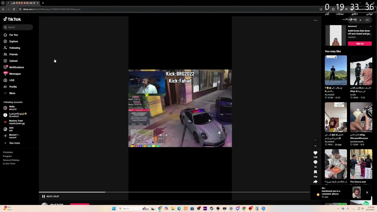Open The Dance and recommended video
The height and width of the screenshot is (212, 377).
tap(361, 164)
